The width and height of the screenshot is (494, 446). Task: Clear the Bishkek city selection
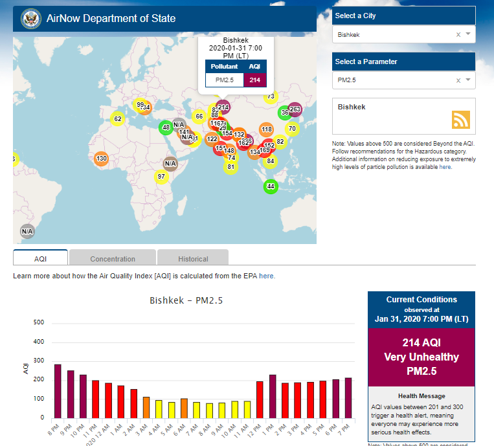458,35
